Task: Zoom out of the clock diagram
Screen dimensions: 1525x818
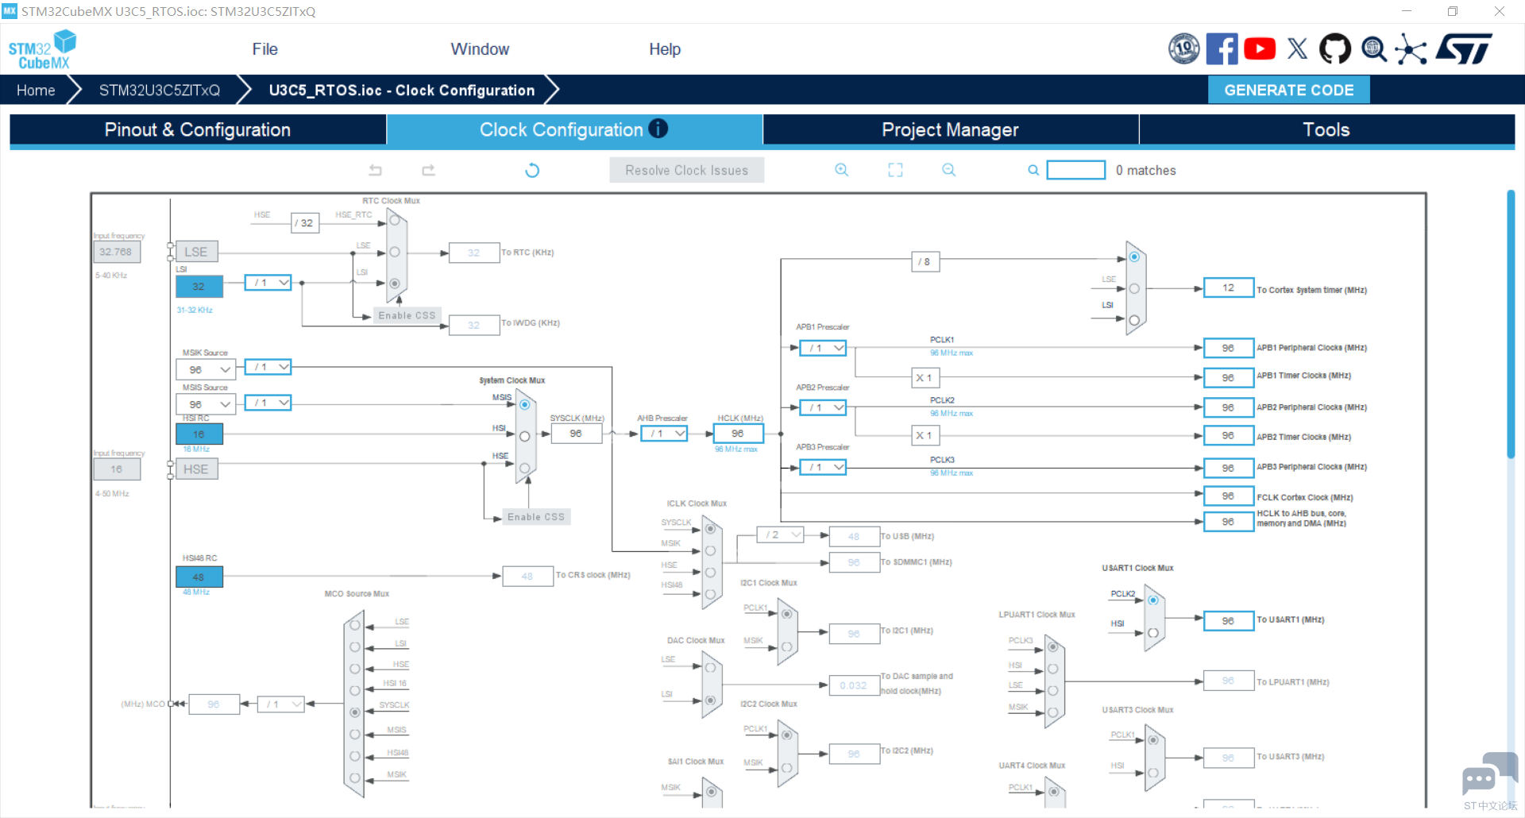Action: click(x=949, y=170)
